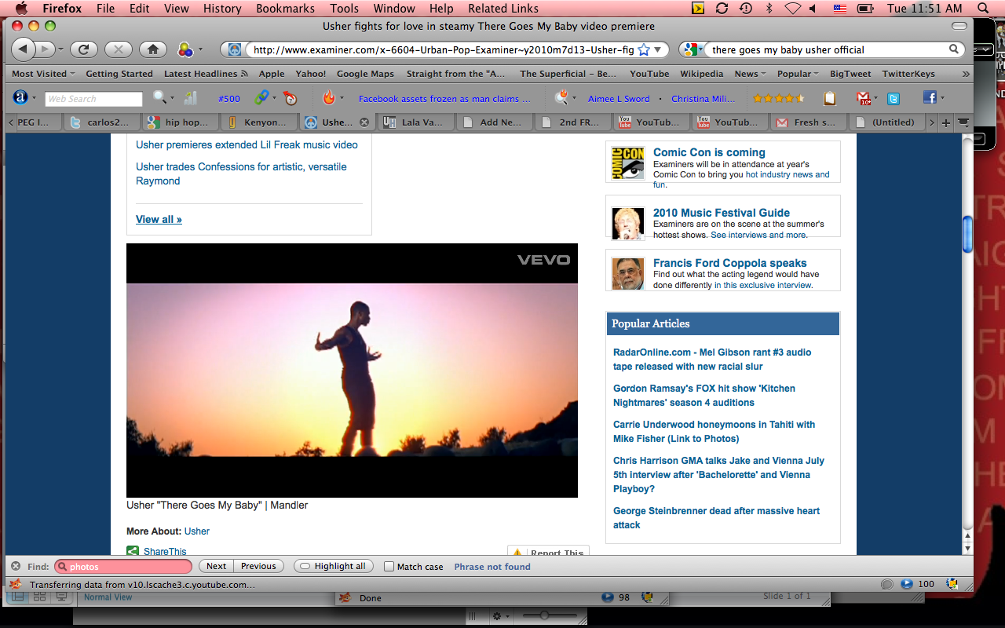This screenshot has width=1005, height=628.
Task: Click the View all link
Action: point(159,220)
